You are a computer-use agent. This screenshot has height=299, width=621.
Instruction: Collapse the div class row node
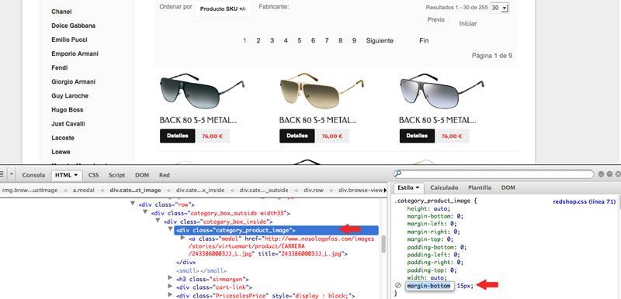click(x=133, y=204)
